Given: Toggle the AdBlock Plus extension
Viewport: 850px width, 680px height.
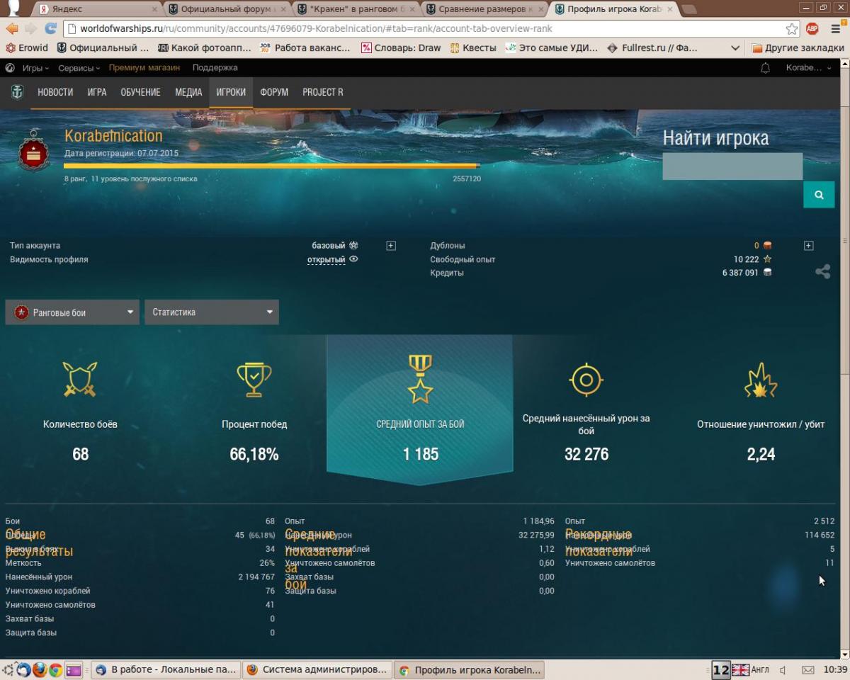Looking at the screenshot, I should 812,29.
